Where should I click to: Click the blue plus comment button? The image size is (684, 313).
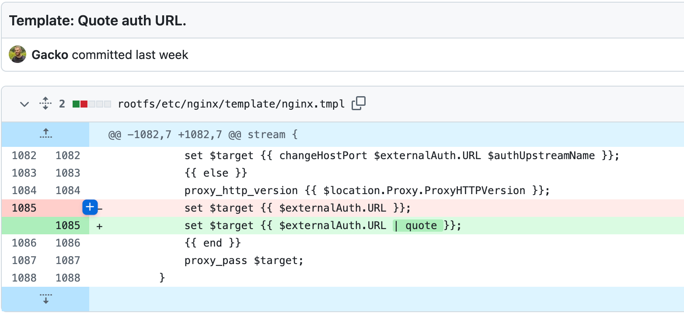90,208
